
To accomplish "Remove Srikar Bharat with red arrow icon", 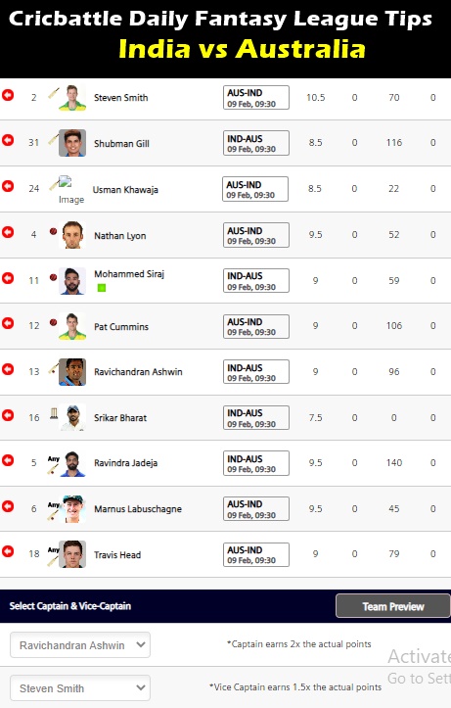I will [8, 415].
